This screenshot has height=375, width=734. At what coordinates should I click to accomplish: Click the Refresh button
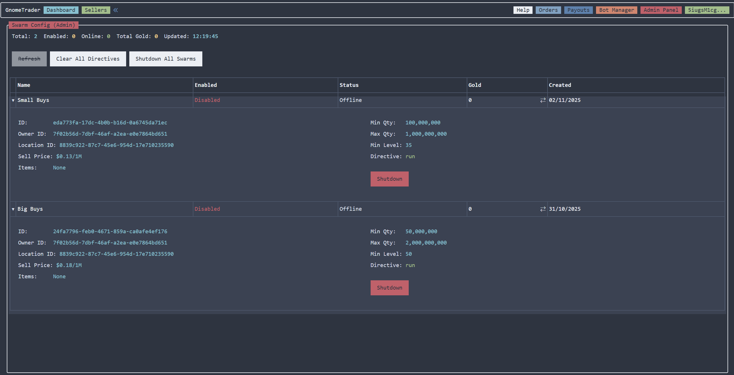click(x=29, y=59)
